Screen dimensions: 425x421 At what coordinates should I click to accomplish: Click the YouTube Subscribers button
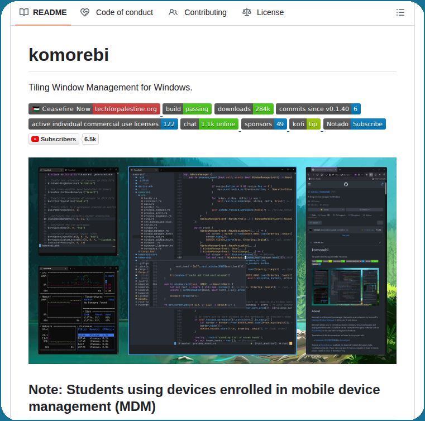(54, 139)
